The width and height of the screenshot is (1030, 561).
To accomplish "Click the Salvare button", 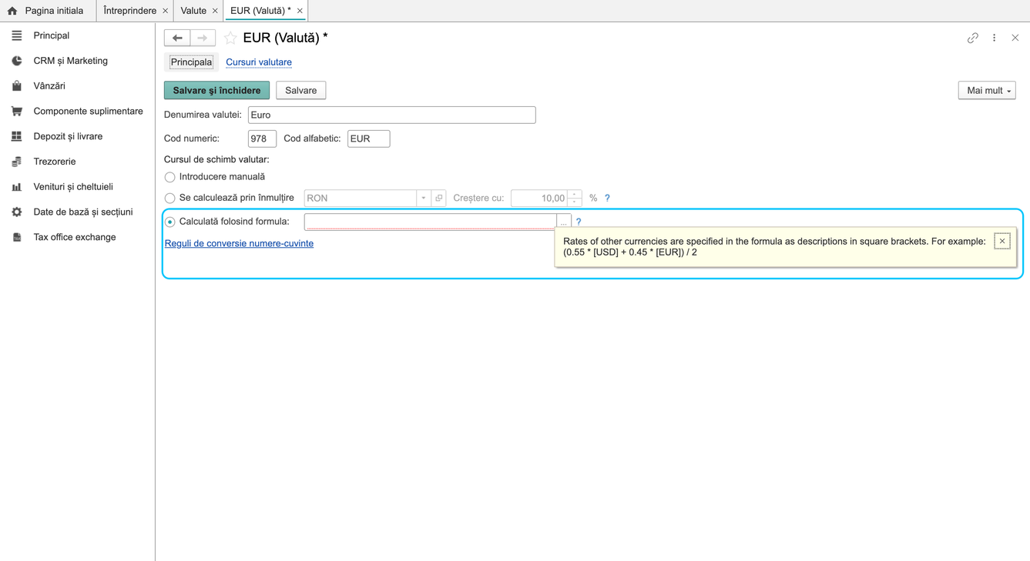I will [300, 91].
